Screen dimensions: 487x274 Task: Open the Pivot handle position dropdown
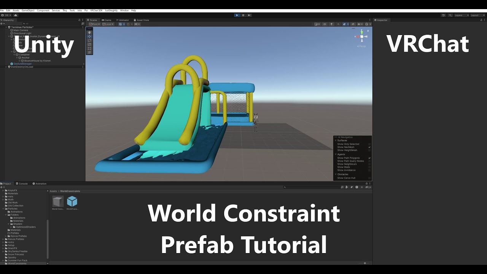pyautogui.click(x=94, y=24)
